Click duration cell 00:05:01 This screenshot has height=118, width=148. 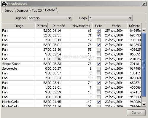pos(59,45)
